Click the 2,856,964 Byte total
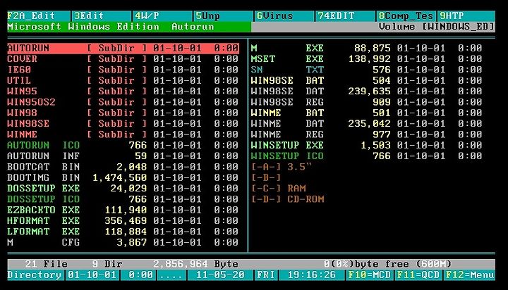508x290 pixels. tap(195, 264)
